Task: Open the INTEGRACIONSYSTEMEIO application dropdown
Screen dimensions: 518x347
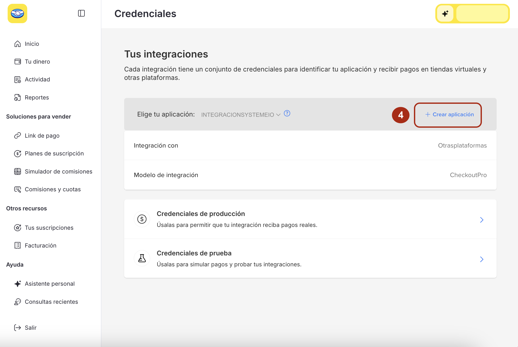Action: pyautogui.click(x=241, y=115)
